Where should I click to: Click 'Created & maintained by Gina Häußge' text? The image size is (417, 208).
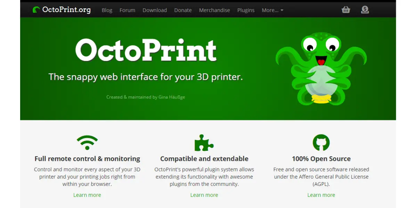click(146, 97)
